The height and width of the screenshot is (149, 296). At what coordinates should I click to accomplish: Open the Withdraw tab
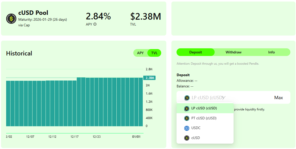[x=234, y=52]
